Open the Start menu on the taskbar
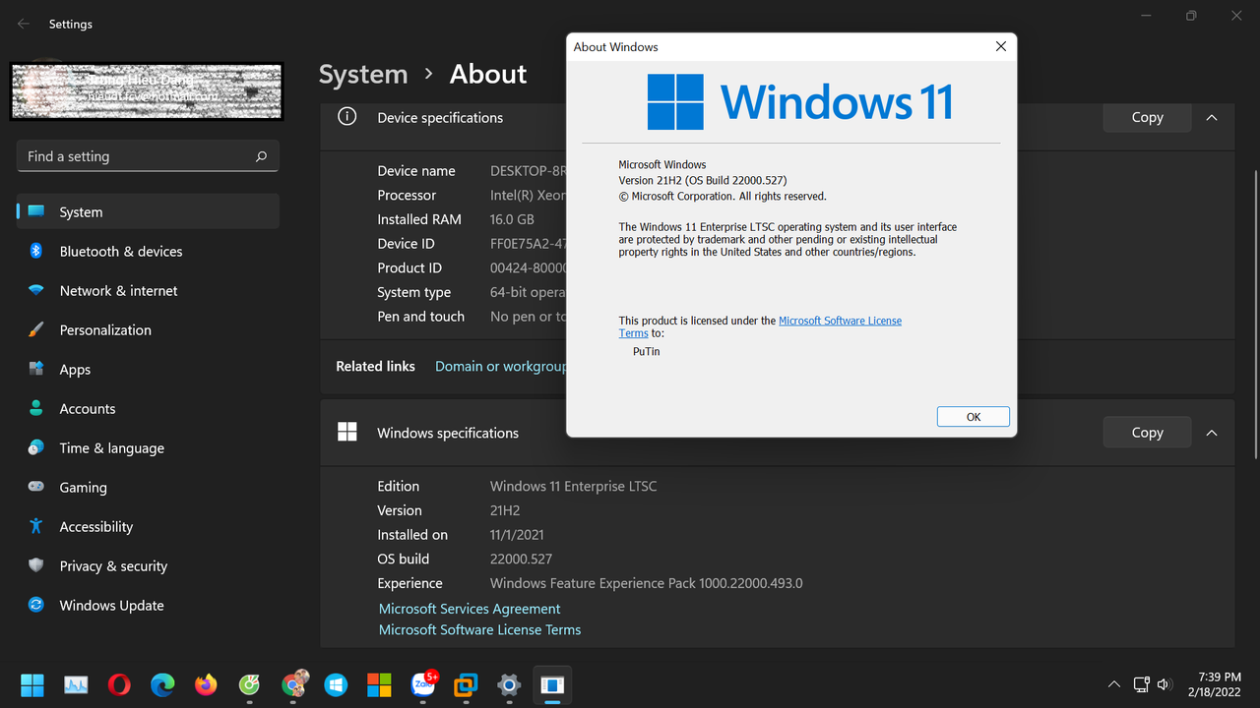This screenshot has width=1260, height=708. coord(32,684)
